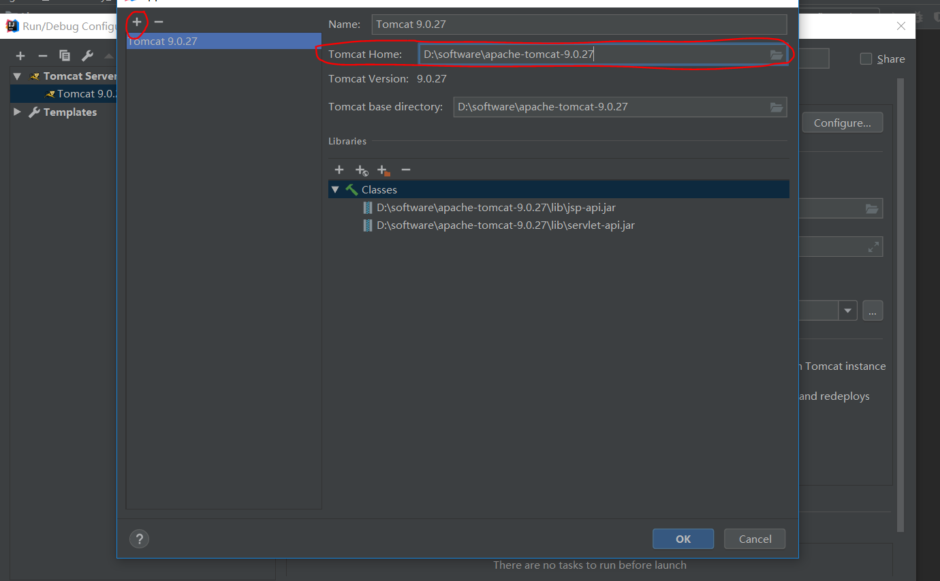Click jar icon of servlet-api.jar
Image resolution: width=940 pixels, height=581 pixels.
[368, 225]
